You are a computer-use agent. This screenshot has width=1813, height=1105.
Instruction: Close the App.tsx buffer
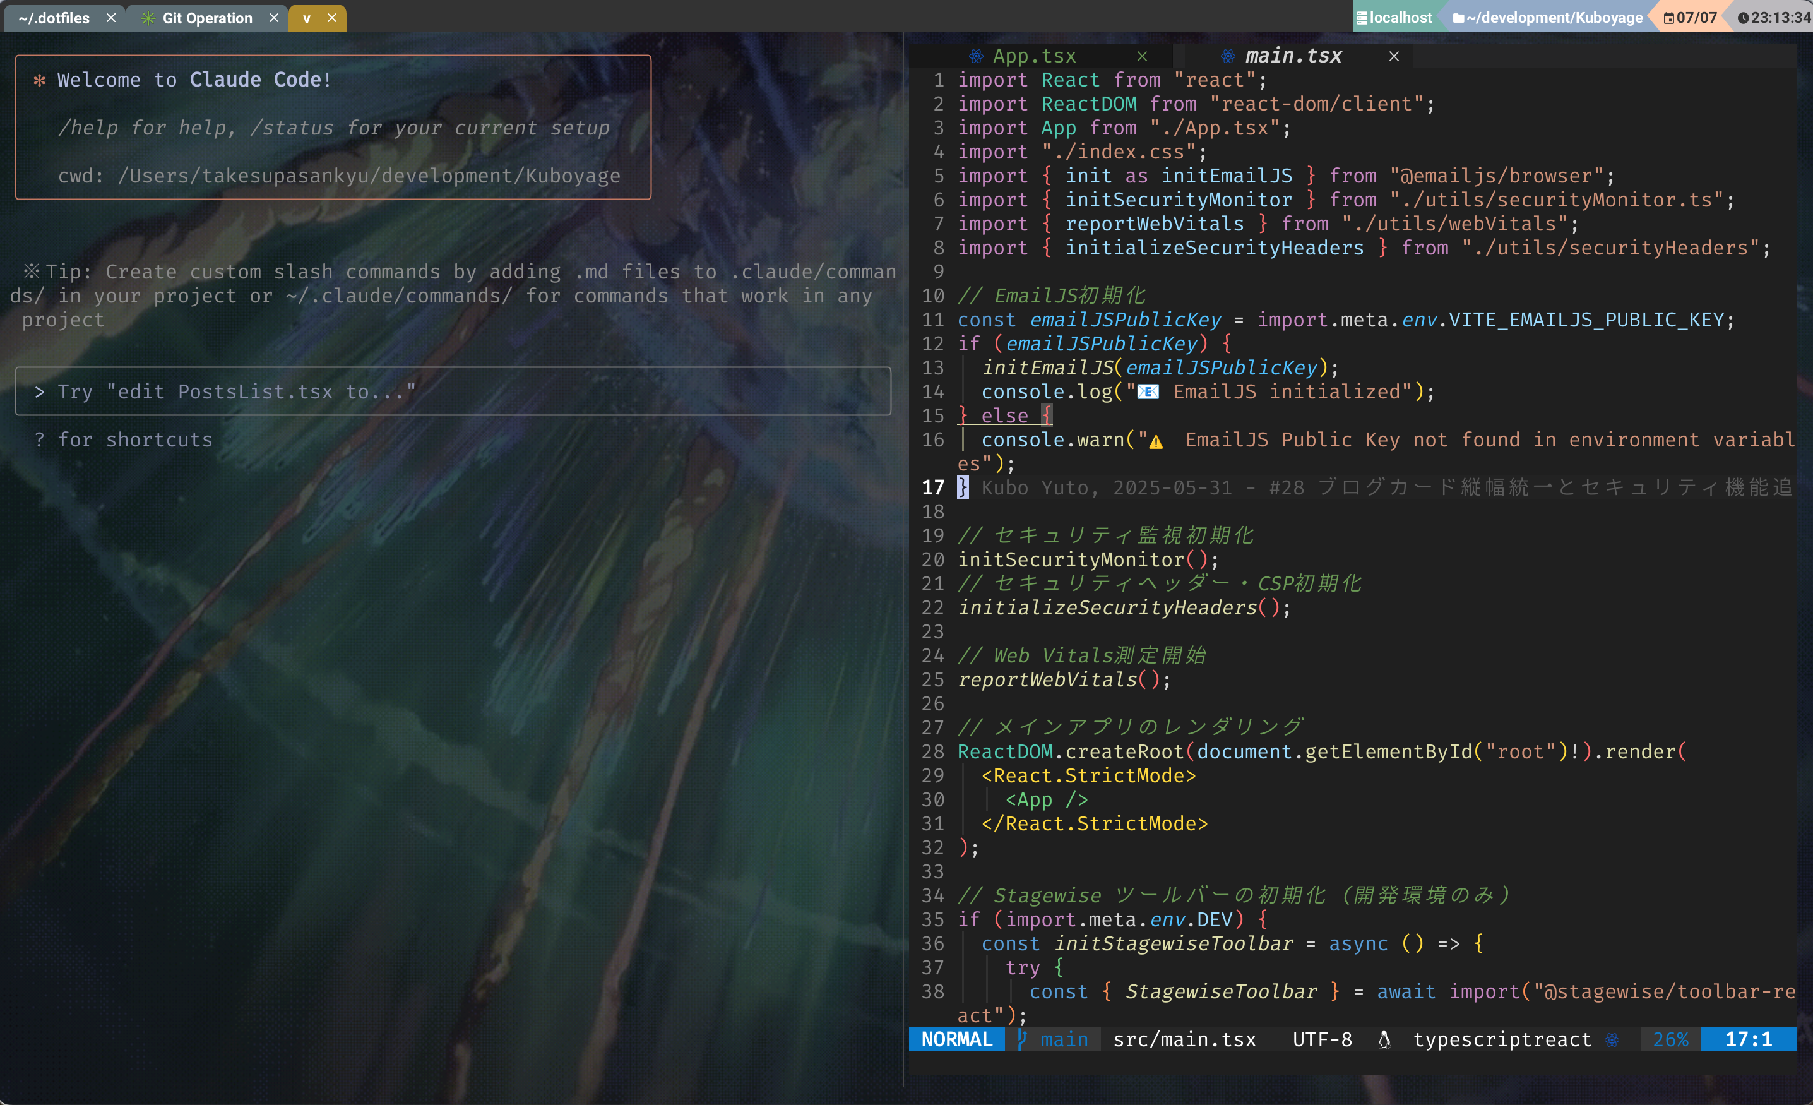(1142, 56)
